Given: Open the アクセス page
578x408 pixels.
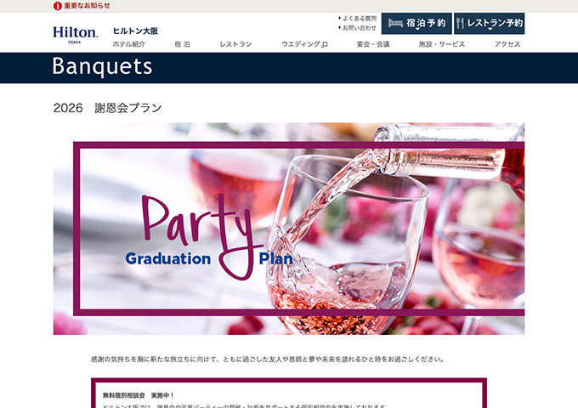Looking at the screenshot, I should click(507, 44).
